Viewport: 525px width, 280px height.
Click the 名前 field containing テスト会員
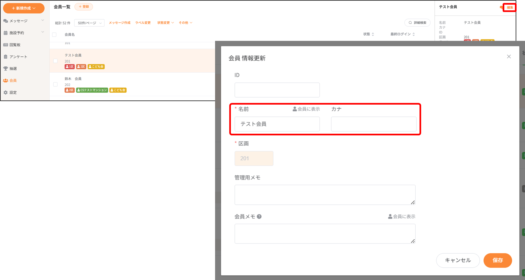[x=277, y=124]
